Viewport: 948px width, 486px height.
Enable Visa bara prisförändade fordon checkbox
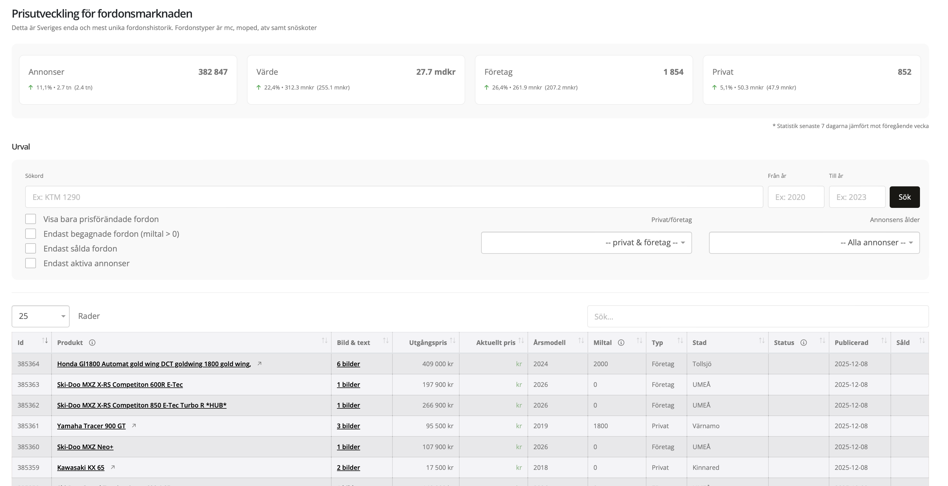[31, 219]
